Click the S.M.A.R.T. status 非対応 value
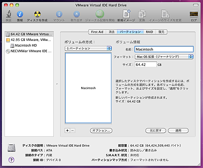 (134, 155)
